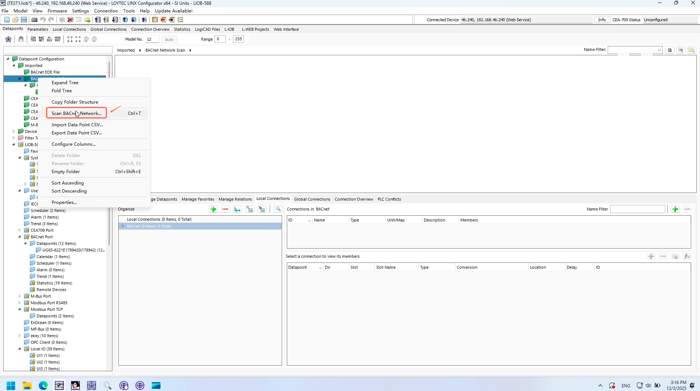The width and height of the screenshot is (700, 391).
Task: Click the New project toolbar icon
Action: [7, 20]
